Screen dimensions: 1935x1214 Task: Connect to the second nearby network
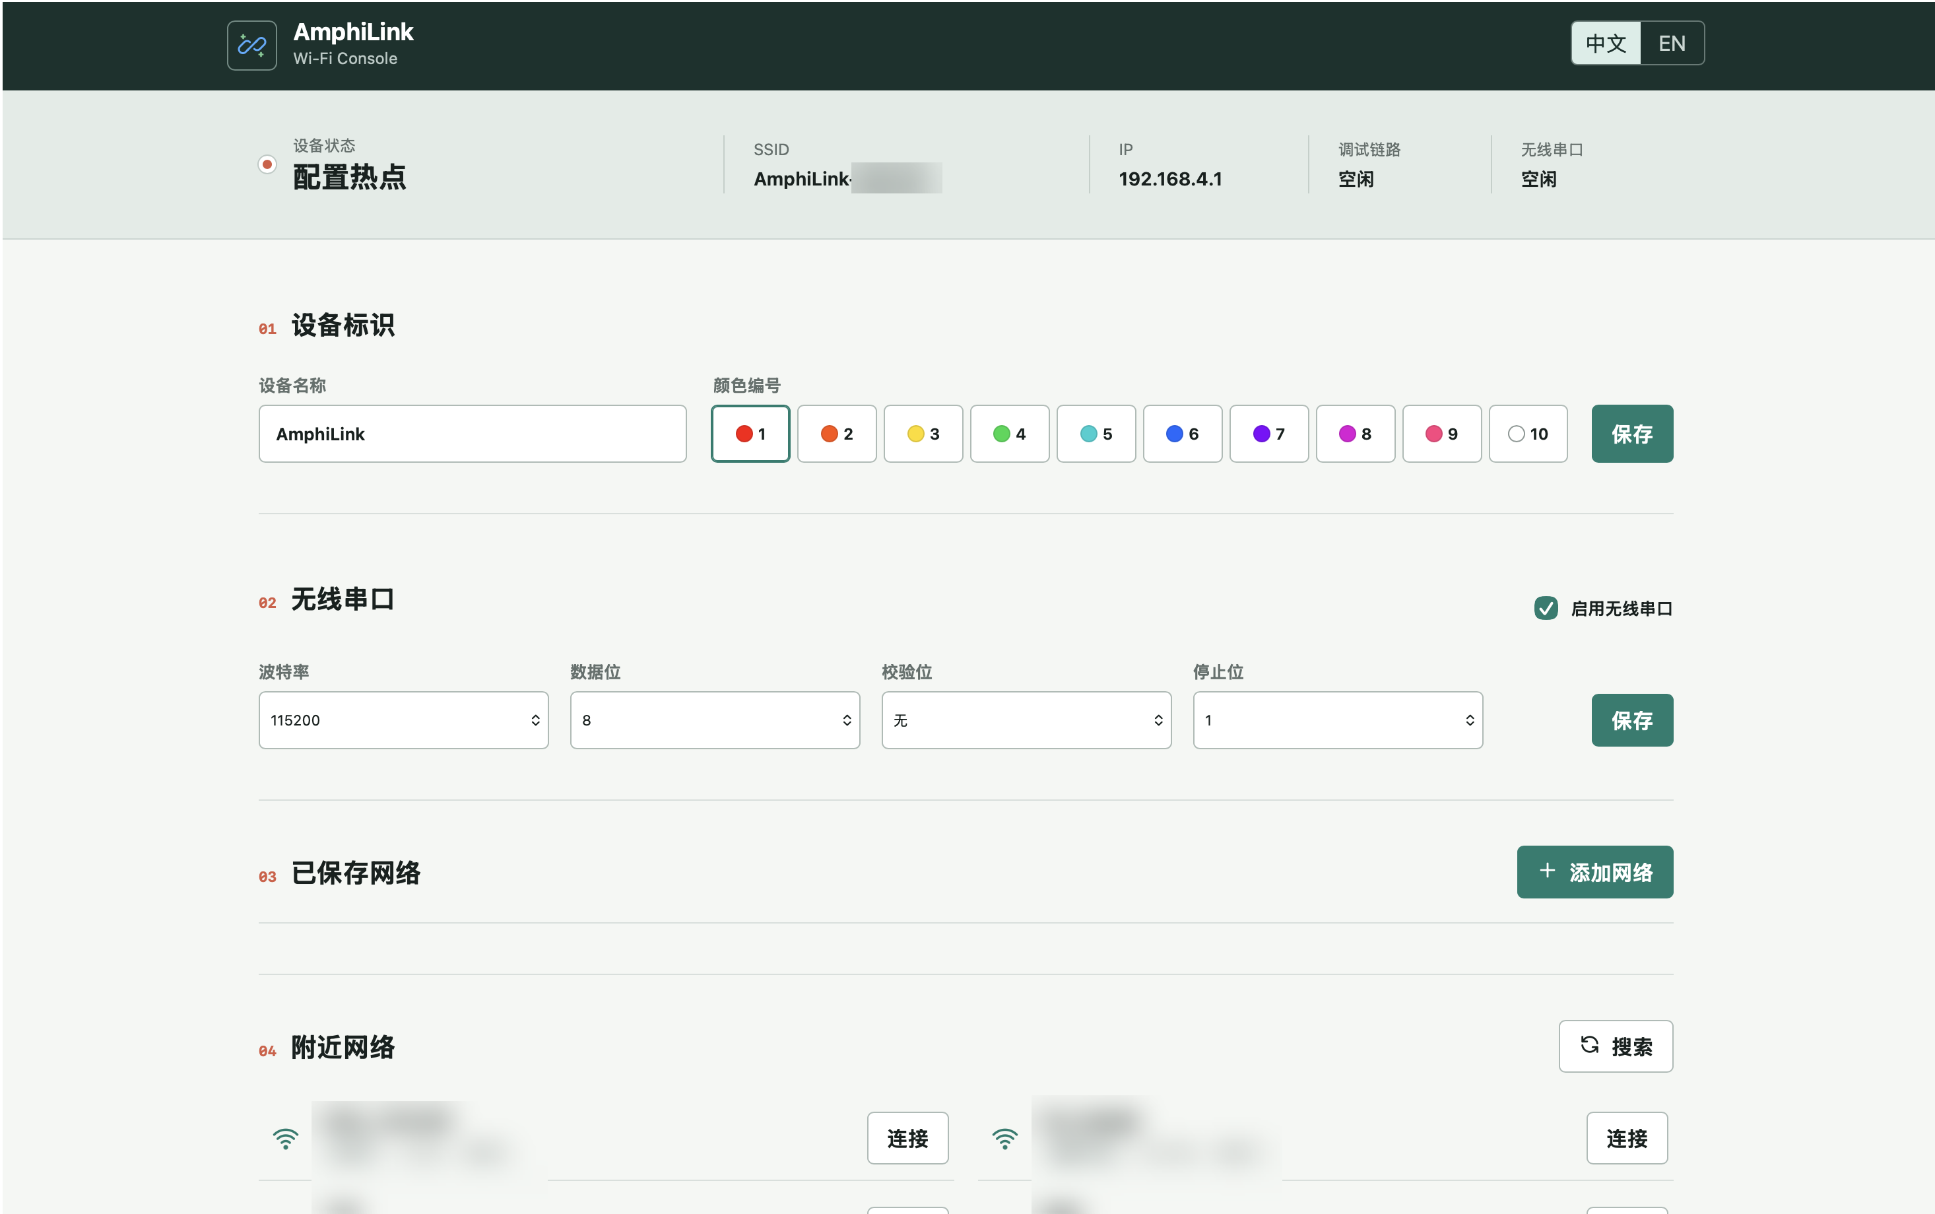(x=1627, y=1137)
